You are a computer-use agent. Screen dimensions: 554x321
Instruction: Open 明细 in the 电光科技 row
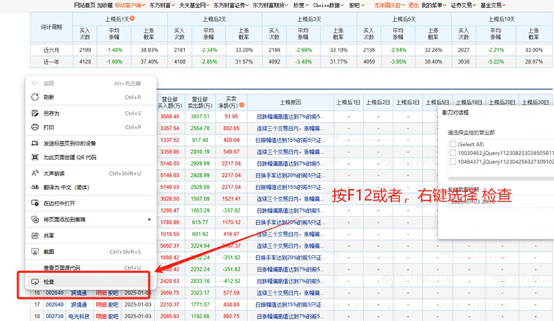101,316
